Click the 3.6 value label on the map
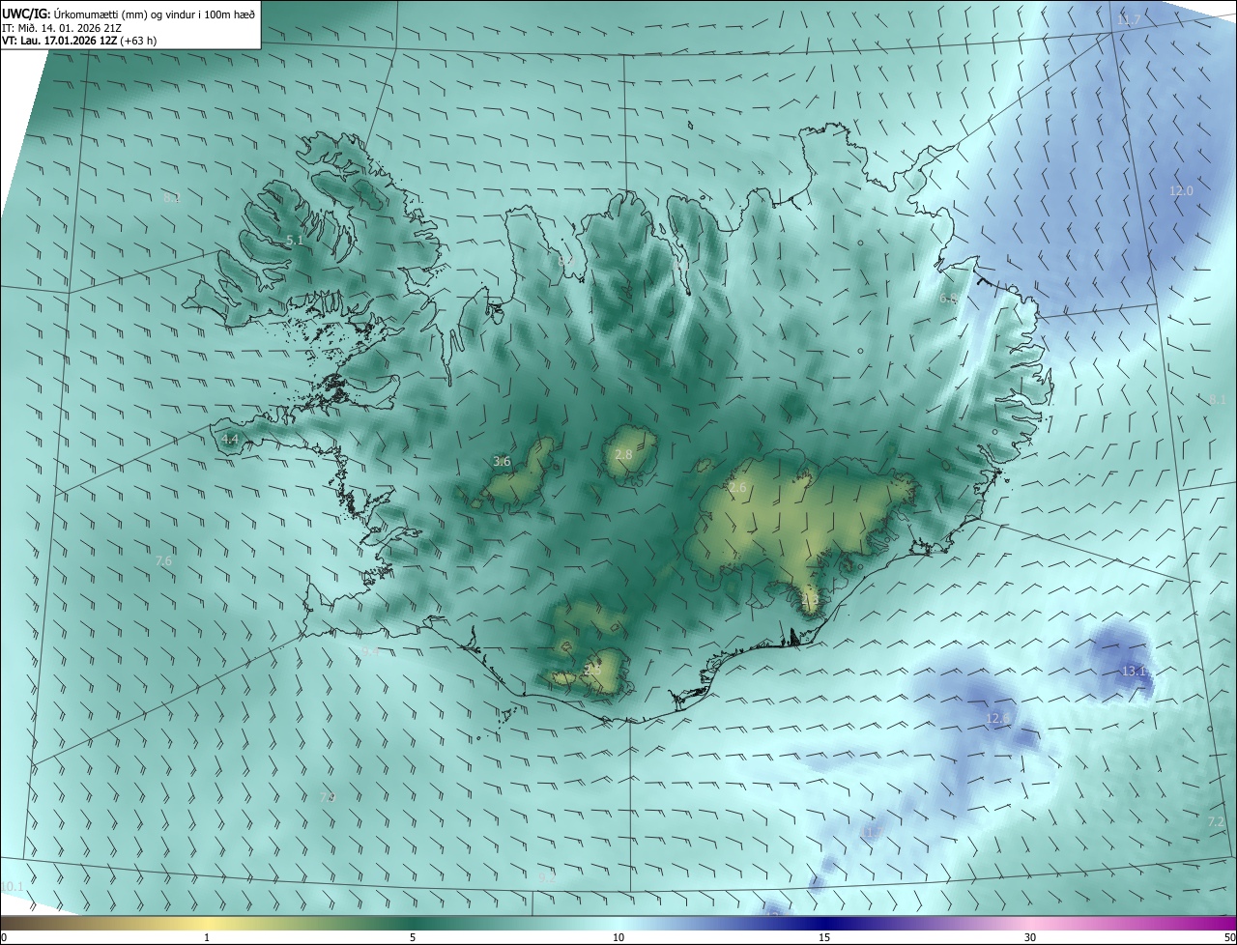 pyautogui.click(x=502, y=462)
